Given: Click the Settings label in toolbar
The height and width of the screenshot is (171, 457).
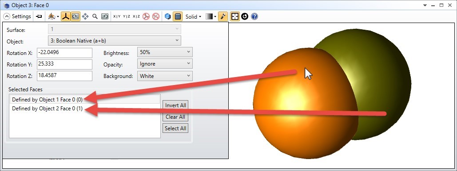Looking at the screenshot, I should (x=21, y=16).
